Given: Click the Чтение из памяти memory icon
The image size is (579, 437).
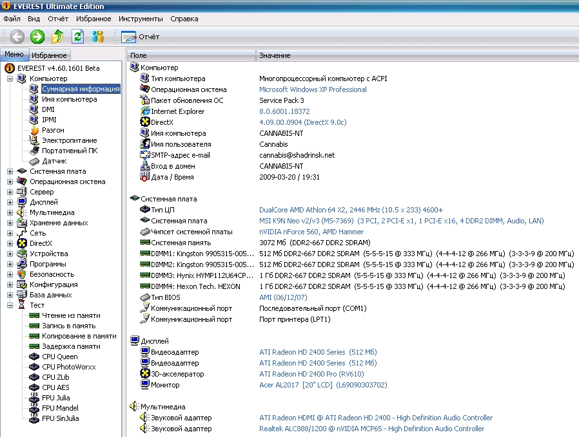Looking at the screenshot, I should [x=34, y=315].
